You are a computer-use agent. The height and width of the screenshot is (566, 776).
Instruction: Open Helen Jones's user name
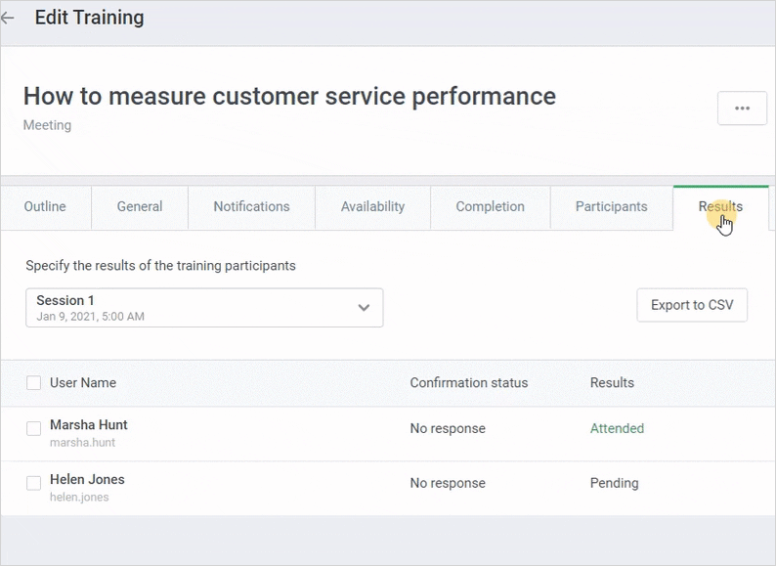87,480
